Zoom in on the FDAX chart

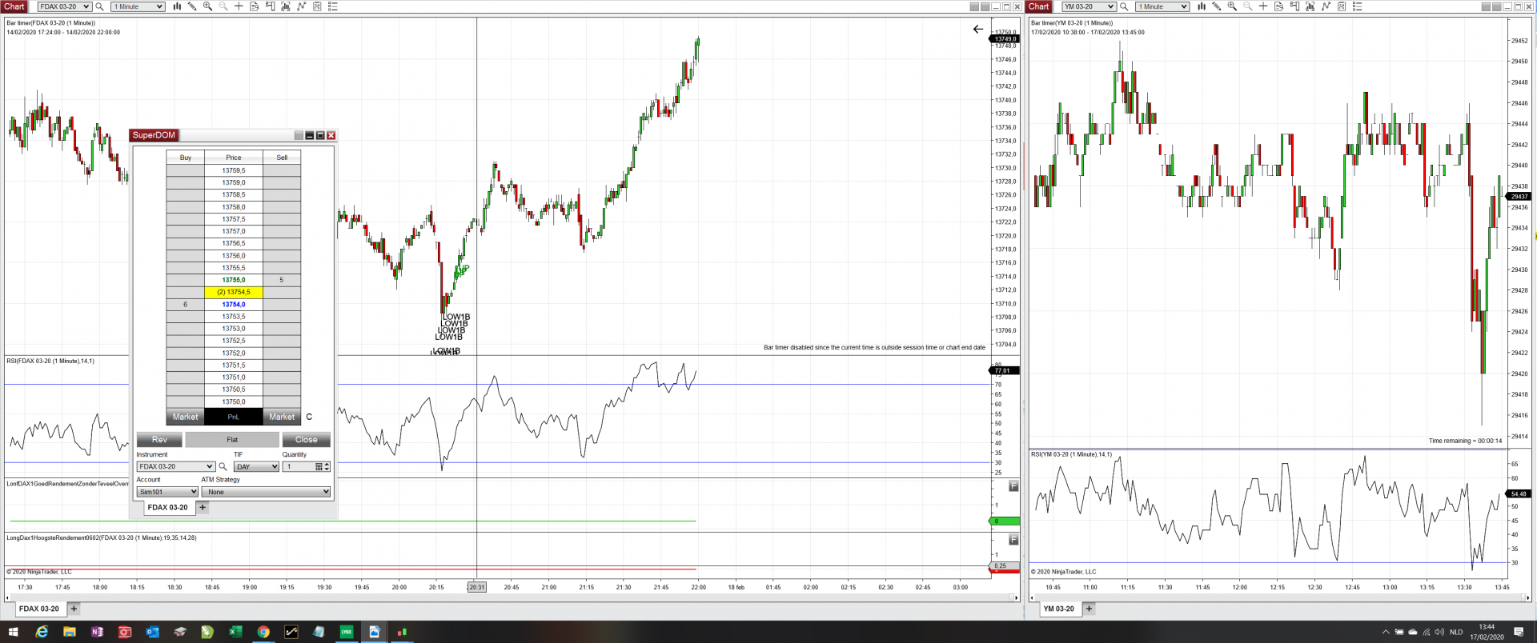pyautogui.click(x=208, y=6)
